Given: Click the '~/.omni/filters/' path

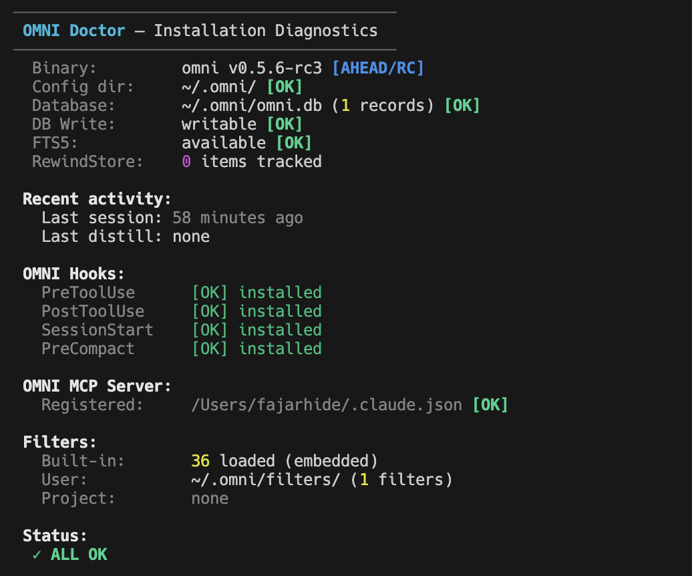Looking at the screenshot, I should [266, 480].
